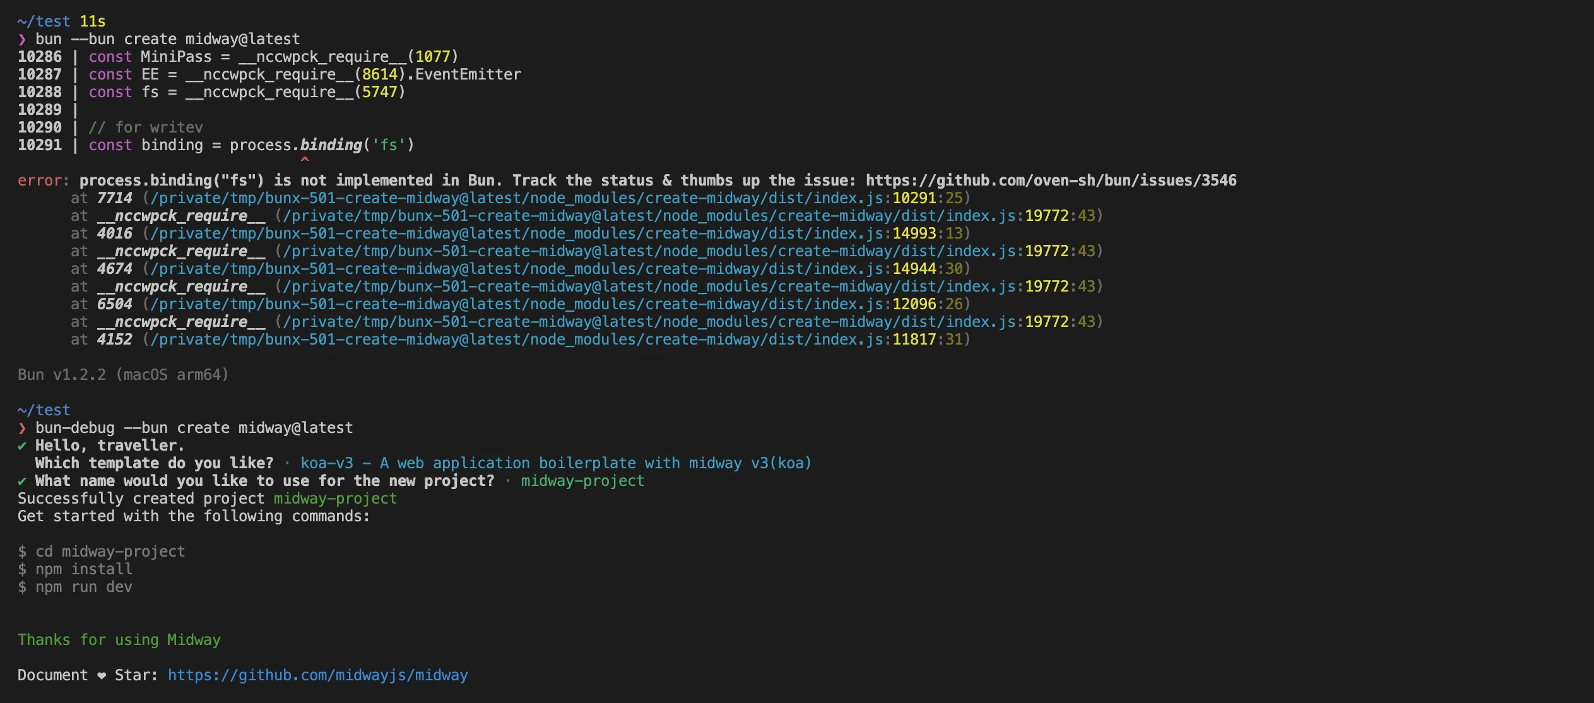Click the checkmark before 'What name would you like'
This screenshot has height=703, width=1594.
tap(22, 481)
